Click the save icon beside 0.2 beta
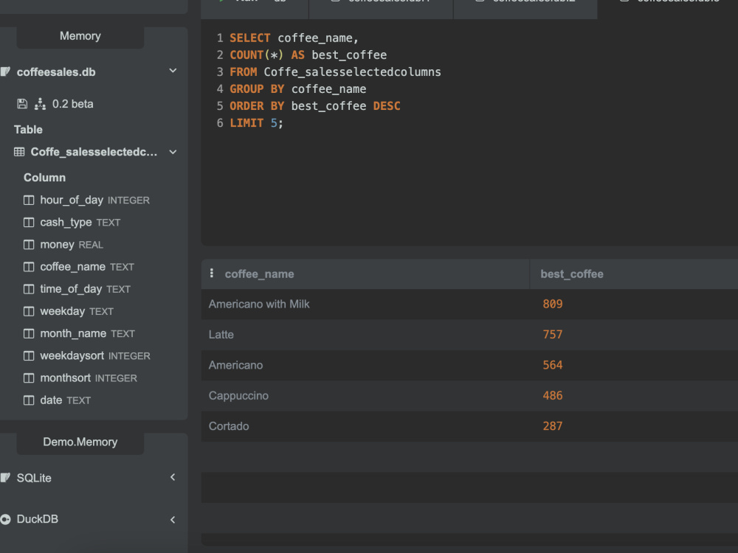Viewport: 738px width, 553px height. (22, 104)
